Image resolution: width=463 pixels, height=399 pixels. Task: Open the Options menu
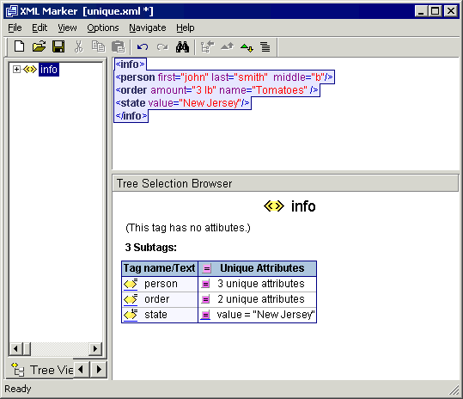[x=103, y=28]
